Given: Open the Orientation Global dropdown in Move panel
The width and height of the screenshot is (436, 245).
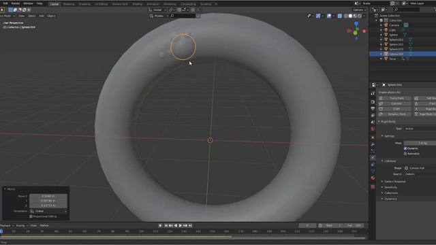Looking at the screenshot, I should [48, 211].
